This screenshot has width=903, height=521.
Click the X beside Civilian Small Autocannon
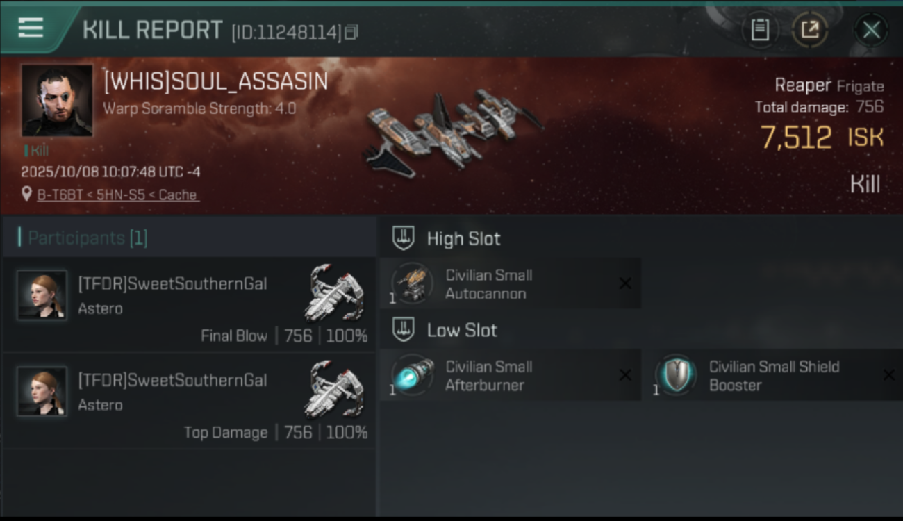coord(625,283)
